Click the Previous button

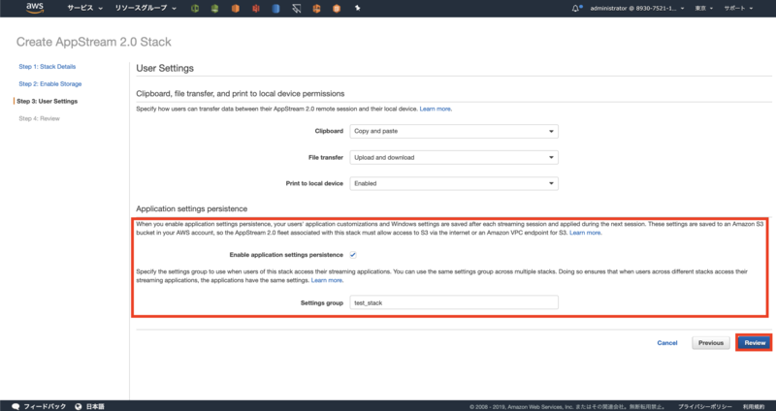pyautogui.click(x=711, y=343)
